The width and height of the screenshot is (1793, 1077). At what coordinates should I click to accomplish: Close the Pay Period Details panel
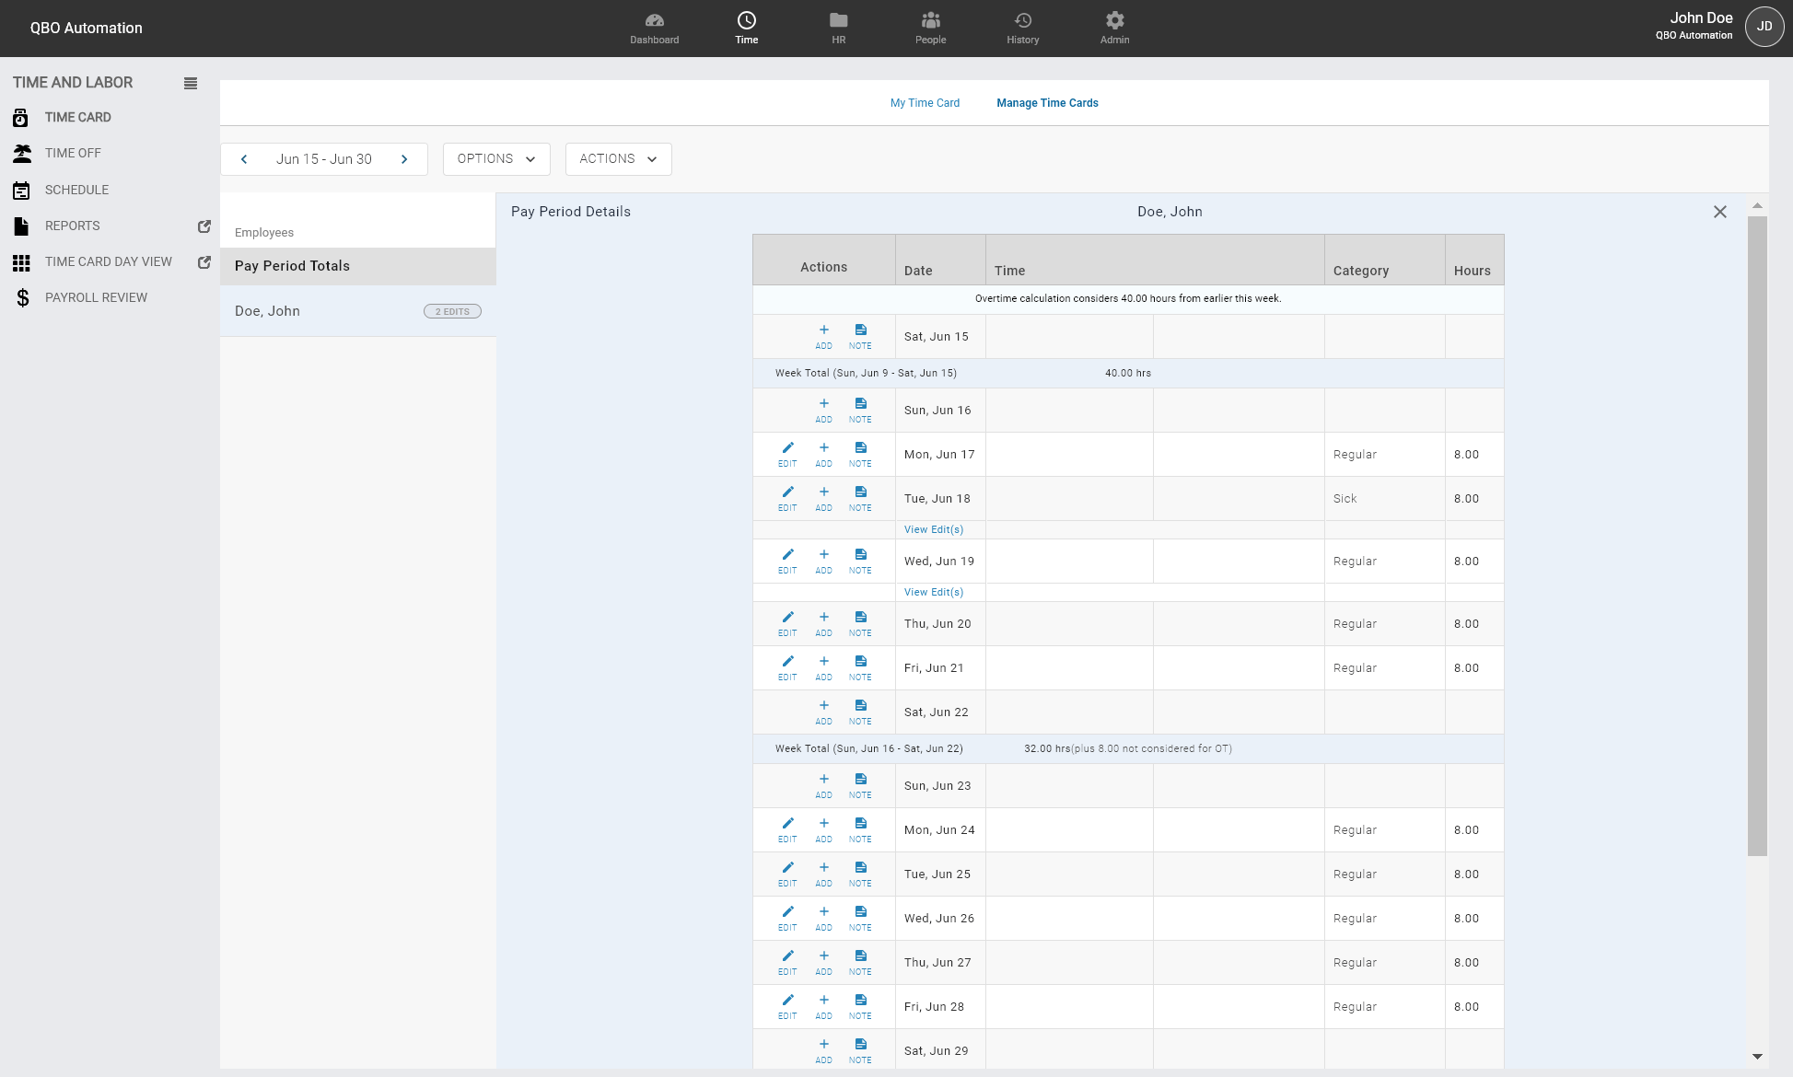(x=1719, y=212)
